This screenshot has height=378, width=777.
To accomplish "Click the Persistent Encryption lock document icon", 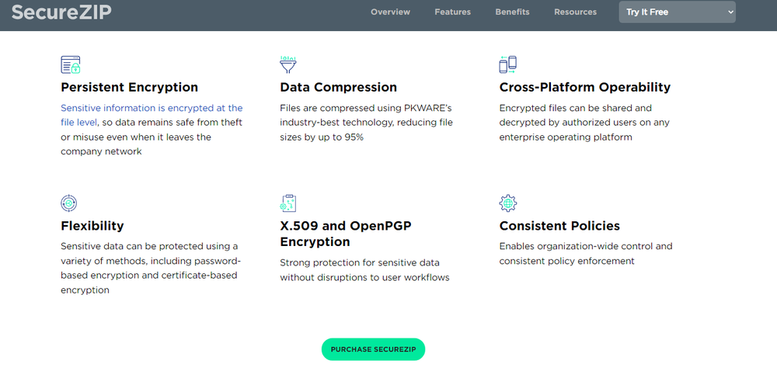I will 71,65.
